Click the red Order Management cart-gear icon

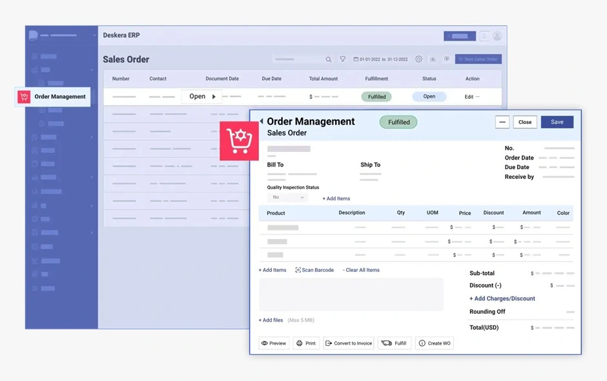point(239,140)
